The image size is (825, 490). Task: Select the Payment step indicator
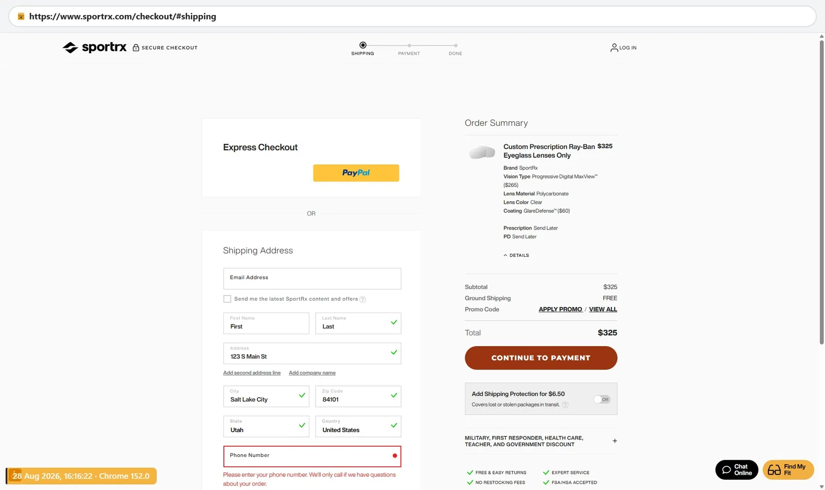tap(409, 50)
